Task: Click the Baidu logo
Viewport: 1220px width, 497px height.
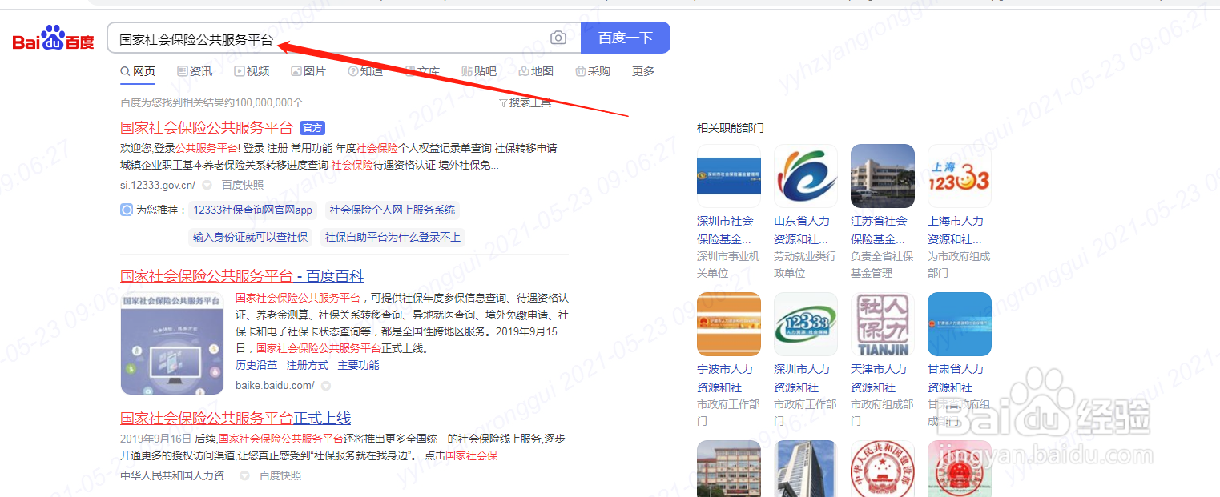Action: pos(51,37)
